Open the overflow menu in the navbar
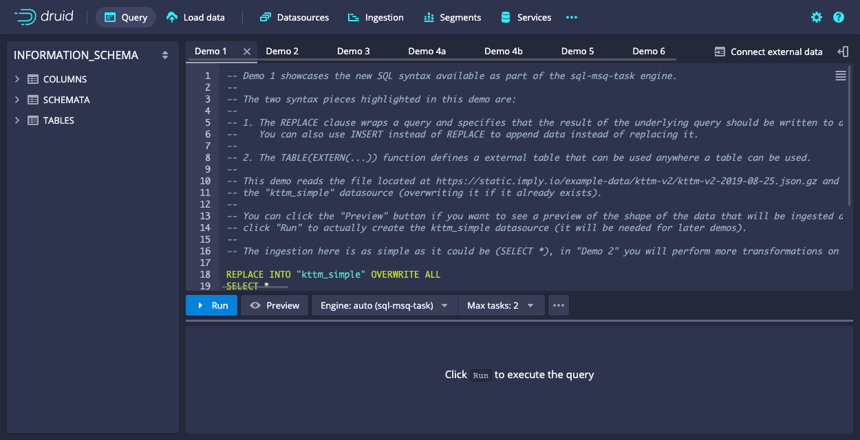The image size is (860, 440). 571,17
